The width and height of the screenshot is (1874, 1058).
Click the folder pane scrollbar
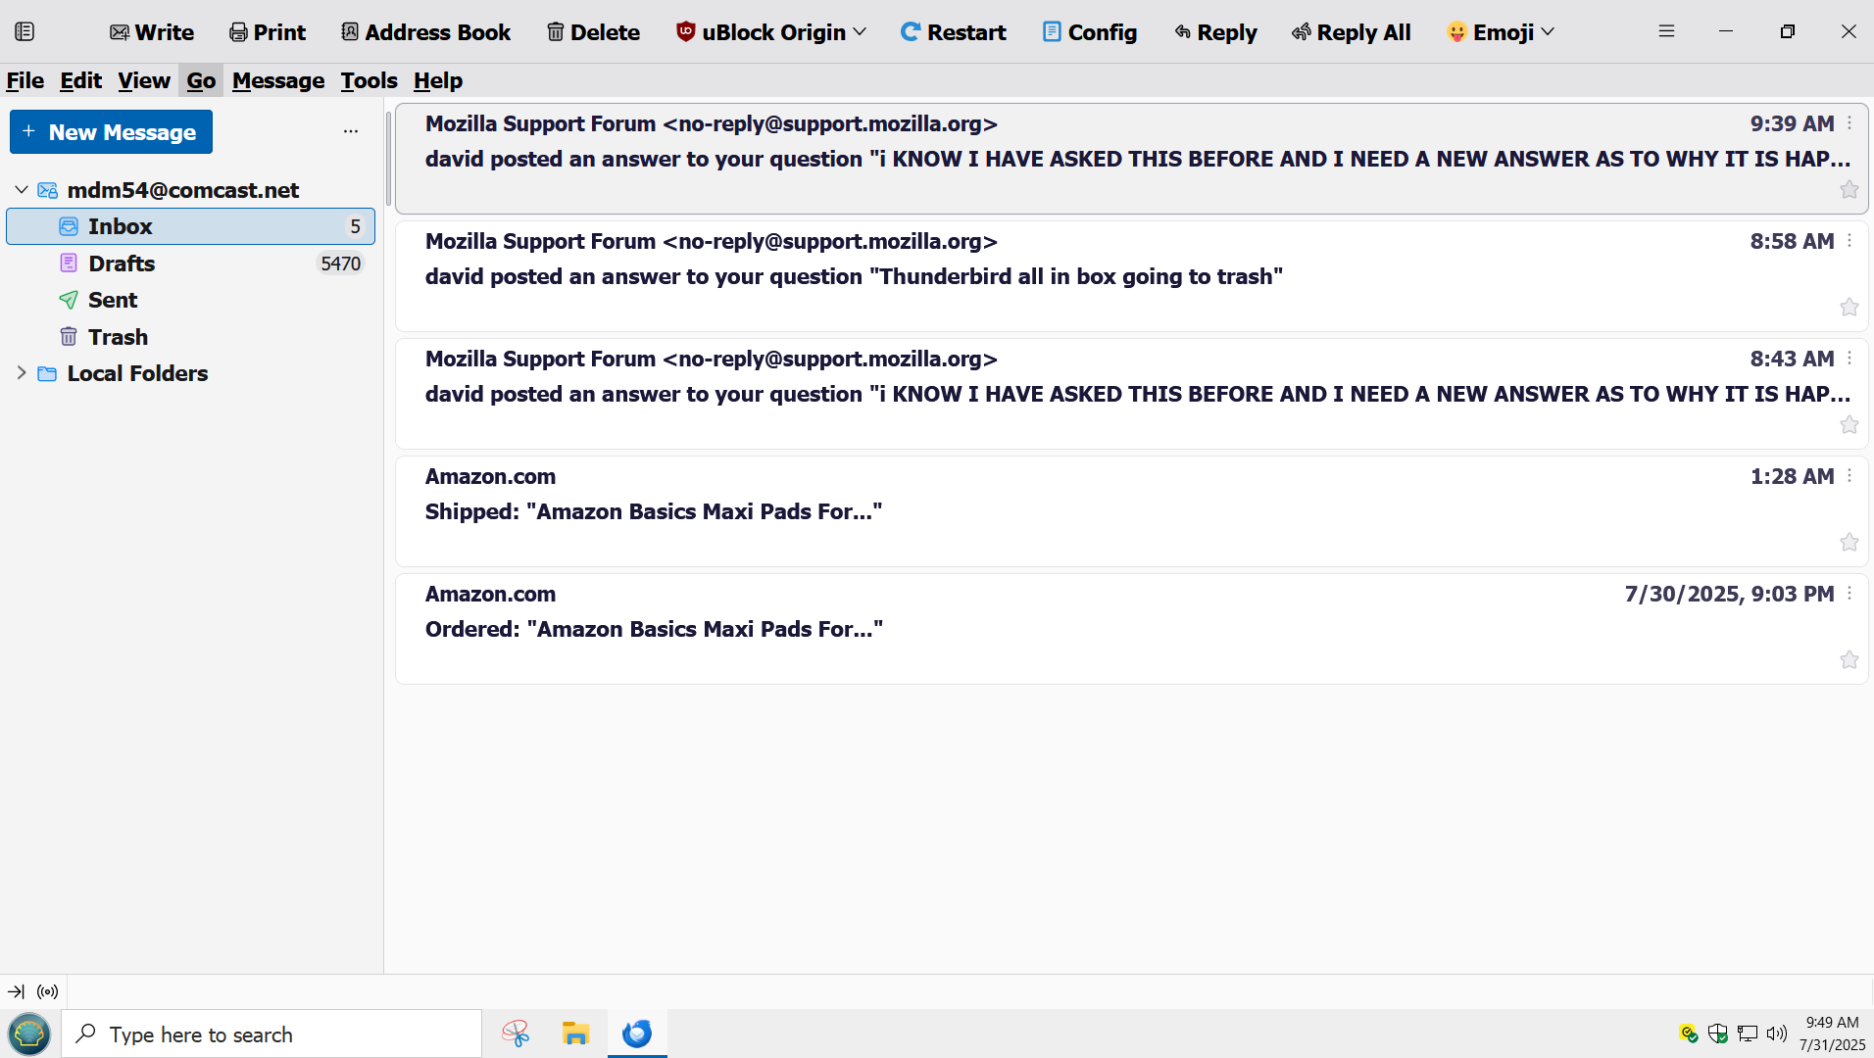tap(388, 157)
